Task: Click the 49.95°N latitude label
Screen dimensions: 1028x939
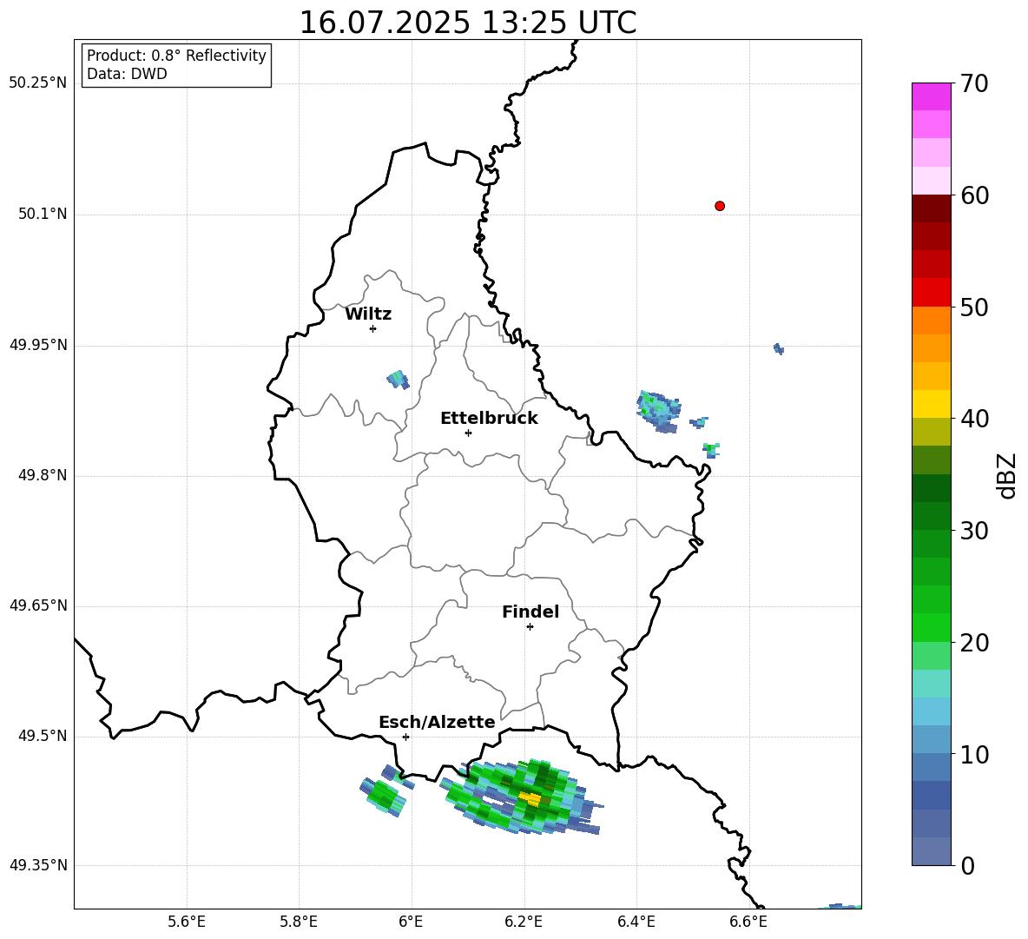Action: coord(38,345)
